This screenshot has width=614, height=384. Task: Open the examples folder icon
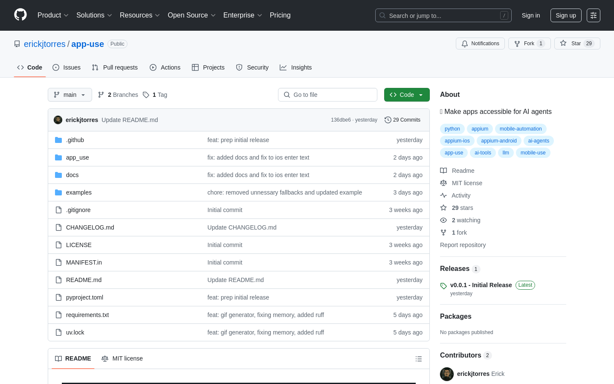pyautogui.click(x=58, y=192)
